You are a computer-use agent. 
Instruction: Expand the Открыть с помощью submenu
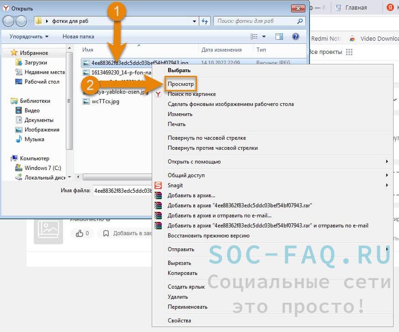click(x=387, y=161)
